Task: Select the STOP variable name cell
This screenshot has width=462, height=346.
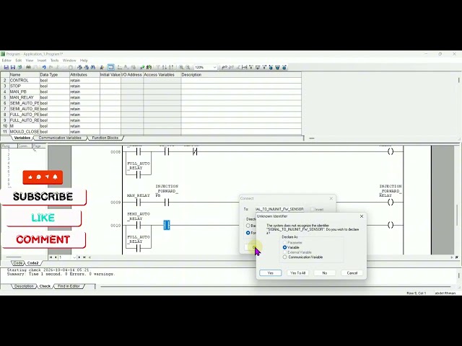Action: 25,86
